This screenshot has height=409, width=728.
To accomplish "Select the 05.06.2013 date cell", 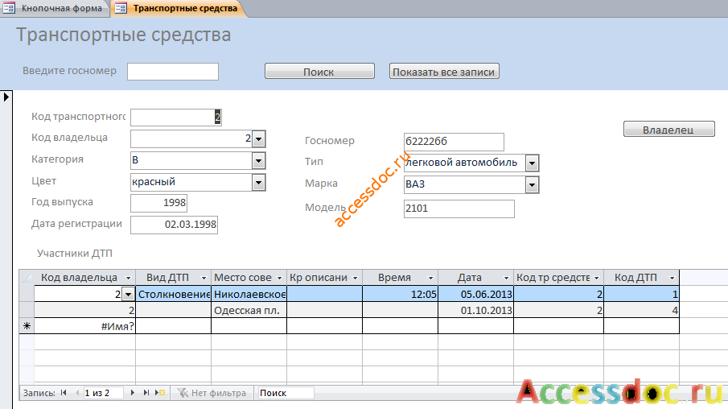I will point(476,294).
